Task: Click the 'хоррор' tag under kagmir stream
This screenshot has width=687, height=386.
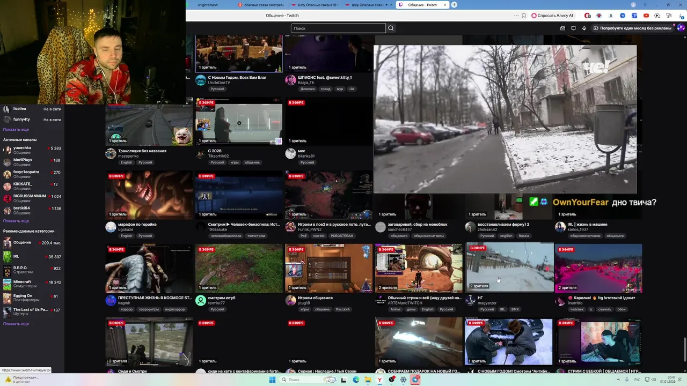Action: pyautogui.click(x=127, y=309)
